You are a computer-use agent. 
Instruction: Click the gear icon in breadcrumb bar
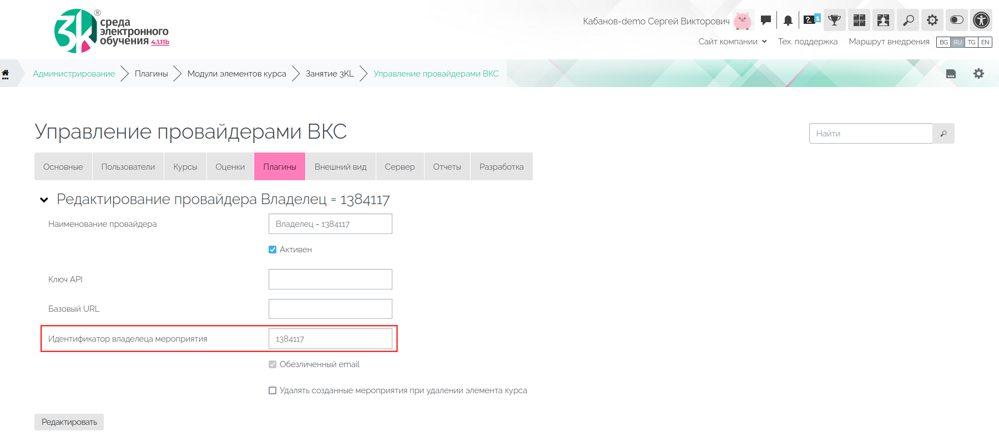tap(978, 74)
